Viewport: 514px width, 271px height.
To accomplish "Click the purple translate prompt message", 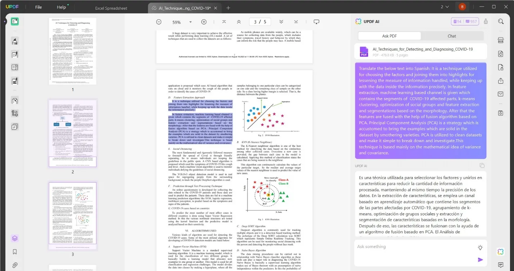I will (420, 111).
